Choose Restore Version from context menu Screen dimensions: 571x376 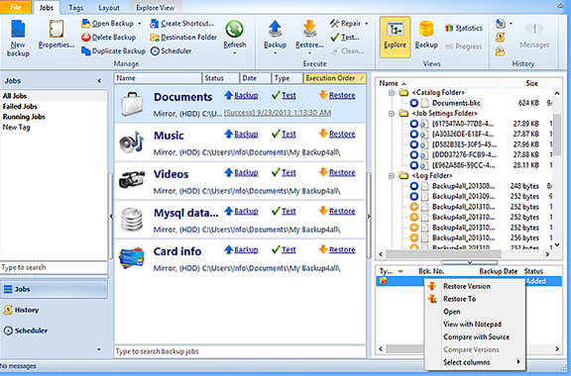(x=475, y=286)
